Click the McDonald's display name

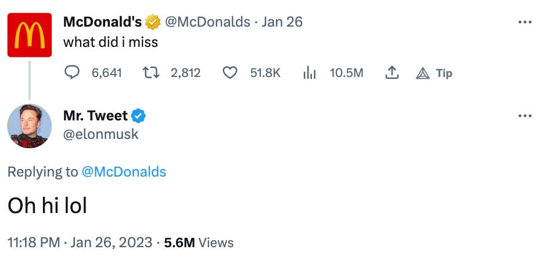102,22
